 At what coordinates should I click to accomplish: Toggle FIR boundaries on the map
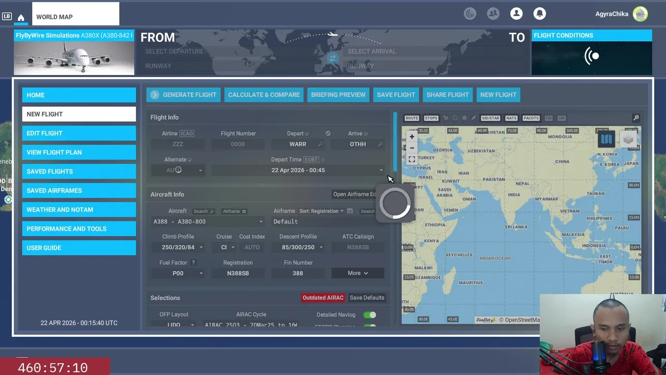click(548, 118)
